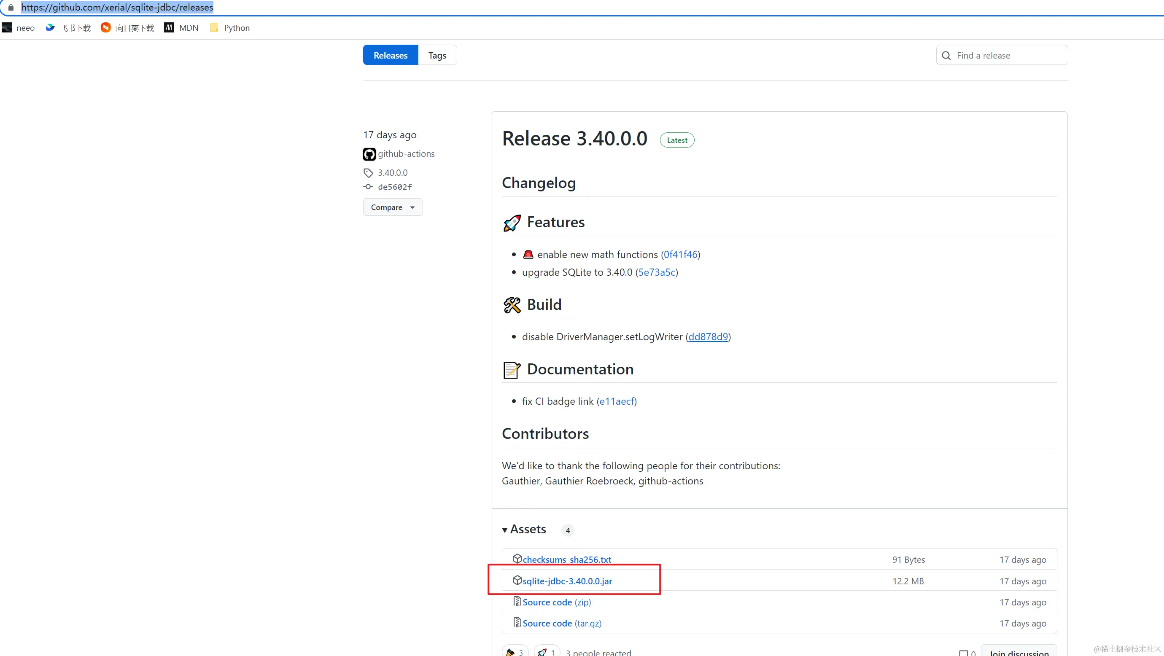This screenshot has width=1164, height=656.
Task: Click the '3 people reacted' text
Action: (598, 652)
